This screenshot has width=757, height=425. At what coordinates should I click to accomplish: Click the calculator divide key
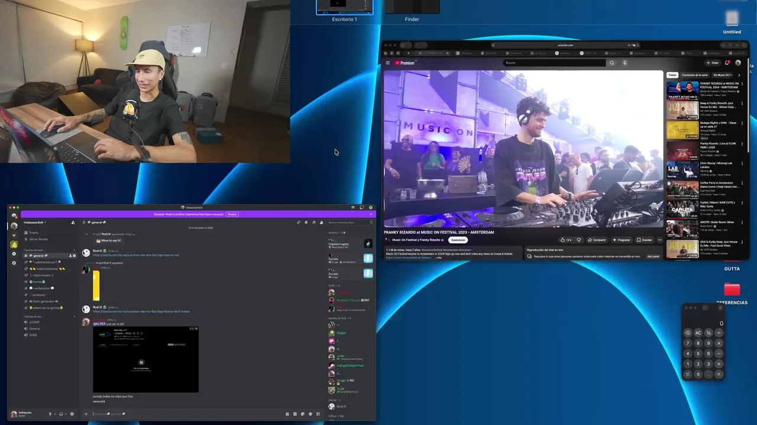click(x=719, y=332)
